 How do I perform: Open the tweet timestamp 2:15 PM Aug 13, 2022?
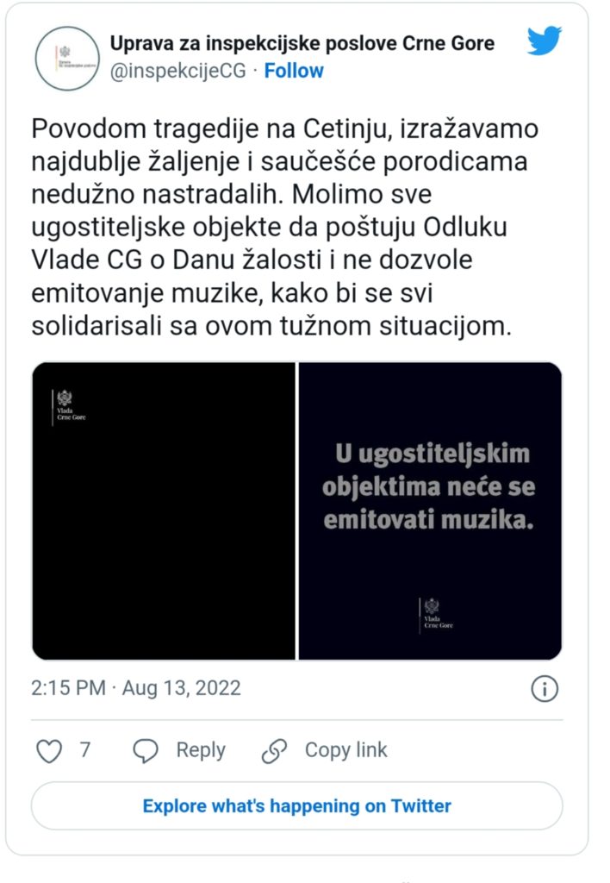tap(136, 688)
